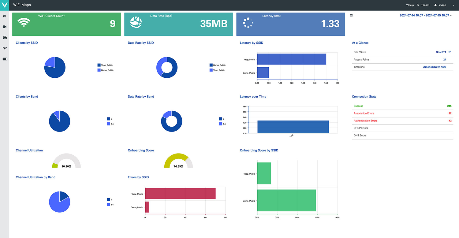459x238 pixels.
Task: Open the caret dropdown next to V-App
Action: pos(454,5)
